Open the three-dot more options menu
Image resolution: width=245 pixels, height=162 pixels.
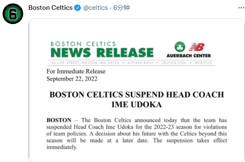point(241,8)
